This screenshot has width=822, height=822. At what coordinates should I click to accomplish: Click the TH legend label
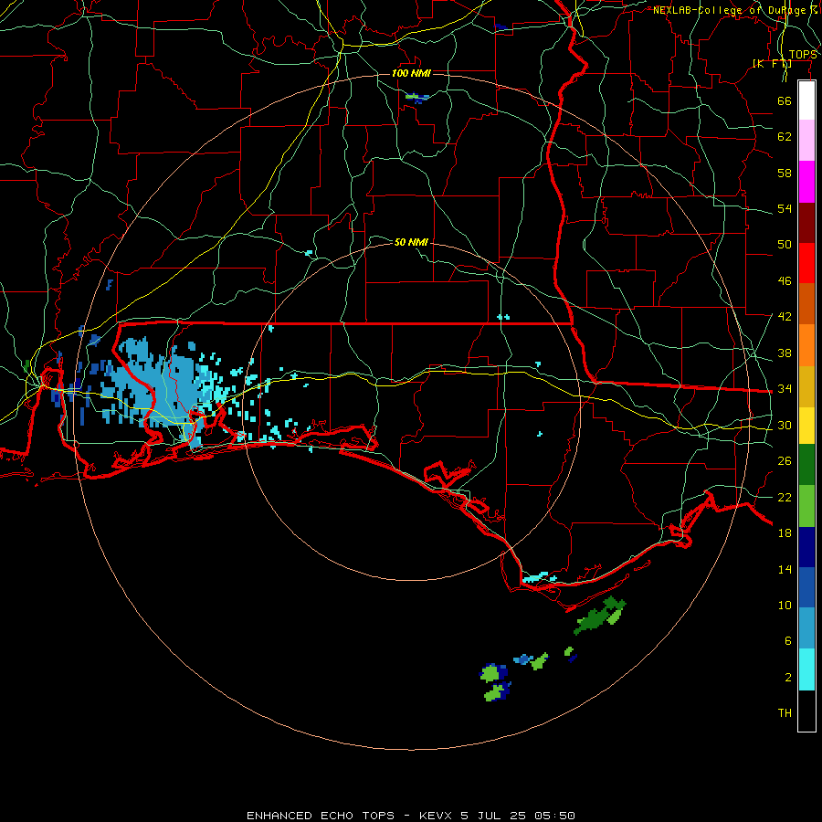785,713
